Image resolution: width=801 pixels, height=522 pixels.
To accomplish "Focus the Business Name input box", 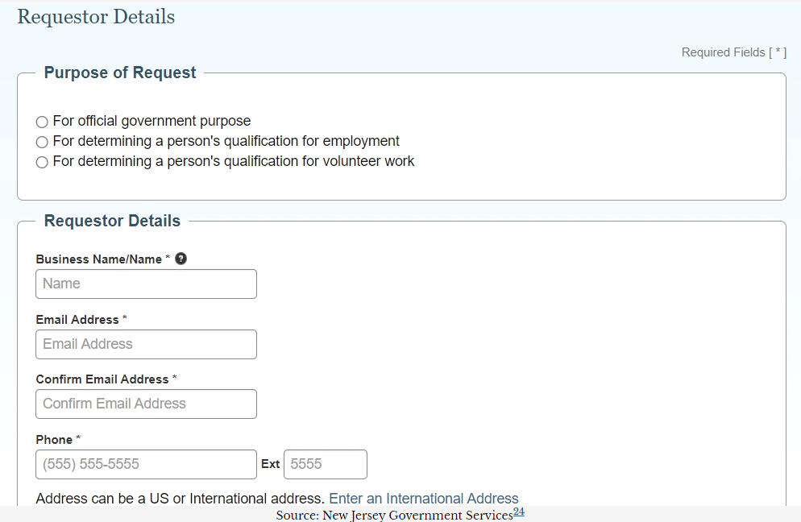I will pyautogui.click(x=146, y=284).
